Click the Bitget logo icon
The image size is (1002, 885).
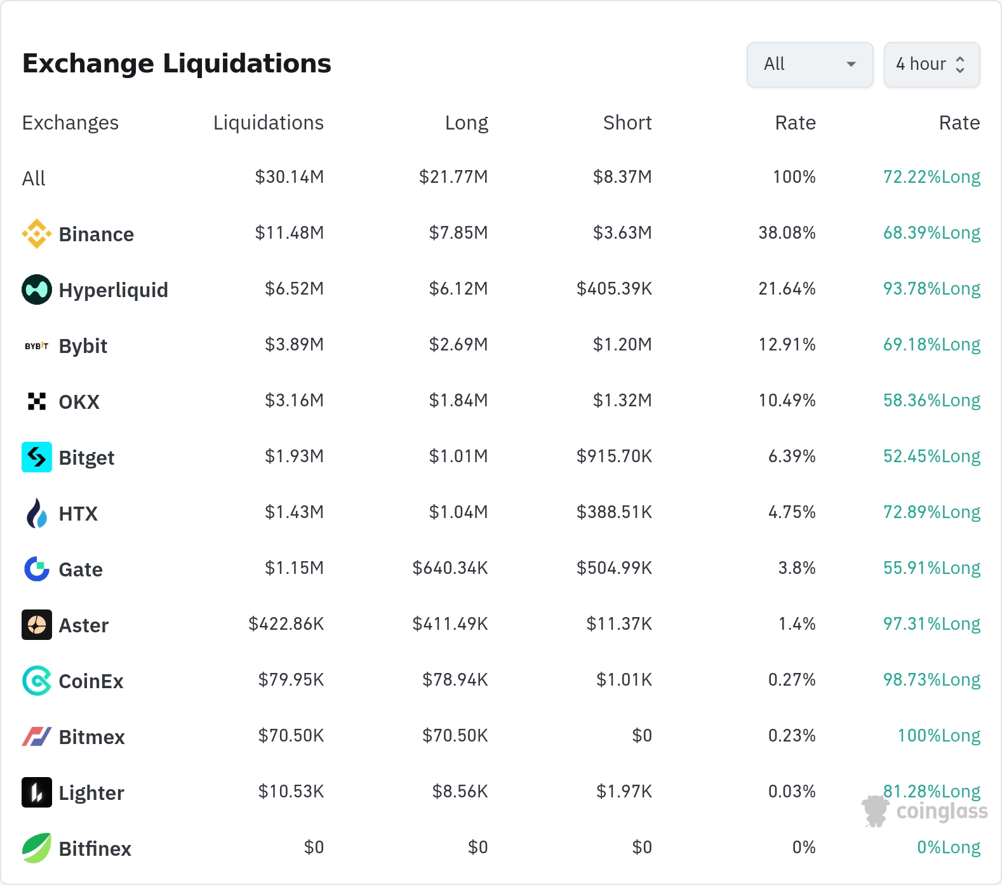[37, 457]
